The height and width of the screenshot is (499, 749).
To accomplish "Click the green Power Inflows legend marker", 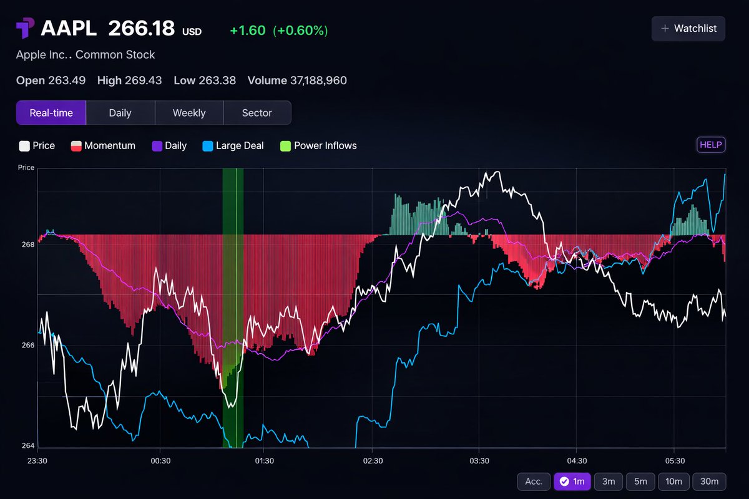I will click(x=285, y=145).
